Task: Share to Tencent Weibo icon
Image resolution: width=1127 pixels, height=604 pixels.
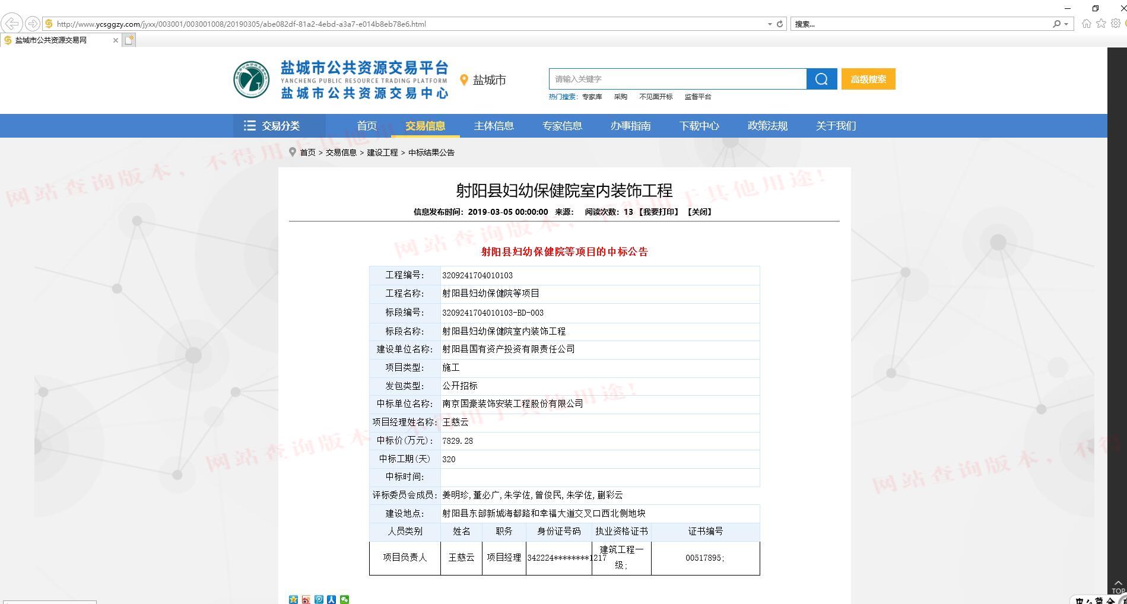Action: 319,599
